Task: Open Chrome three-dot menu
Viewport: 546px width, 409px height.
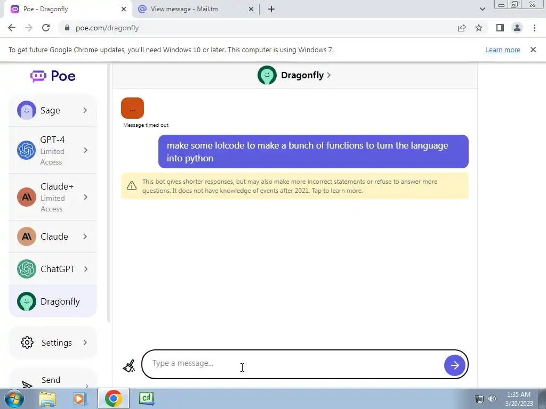Action: (x=534, y=28)
